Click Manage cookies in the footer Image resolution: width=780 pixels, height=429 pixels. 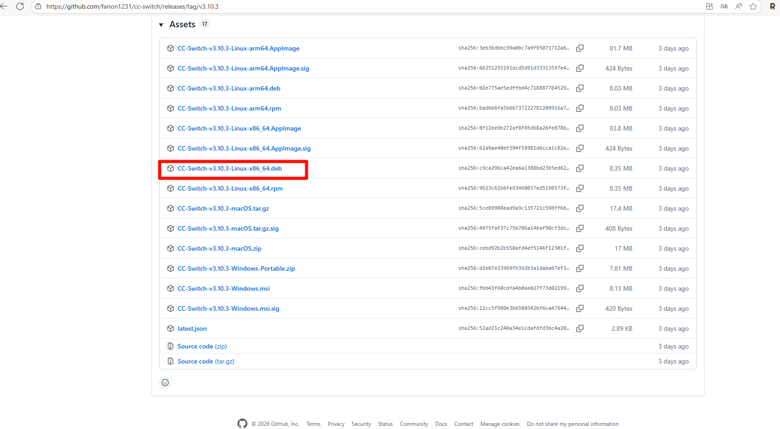pos(500,424)
